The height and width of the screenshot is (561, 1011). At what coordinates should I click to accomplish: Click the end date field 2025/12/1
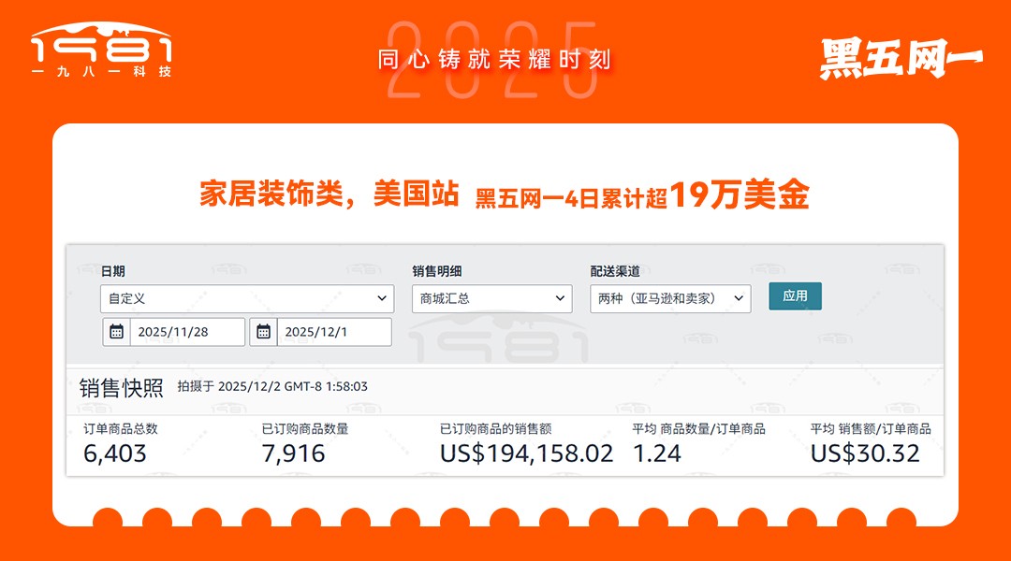(333, 332)
